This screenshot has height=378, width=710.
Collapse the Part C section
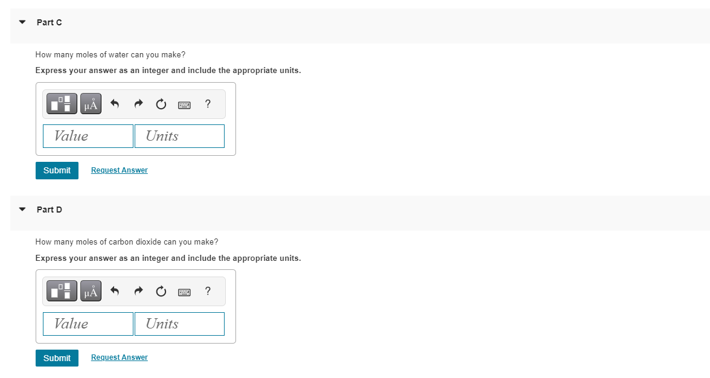(22, 22)
